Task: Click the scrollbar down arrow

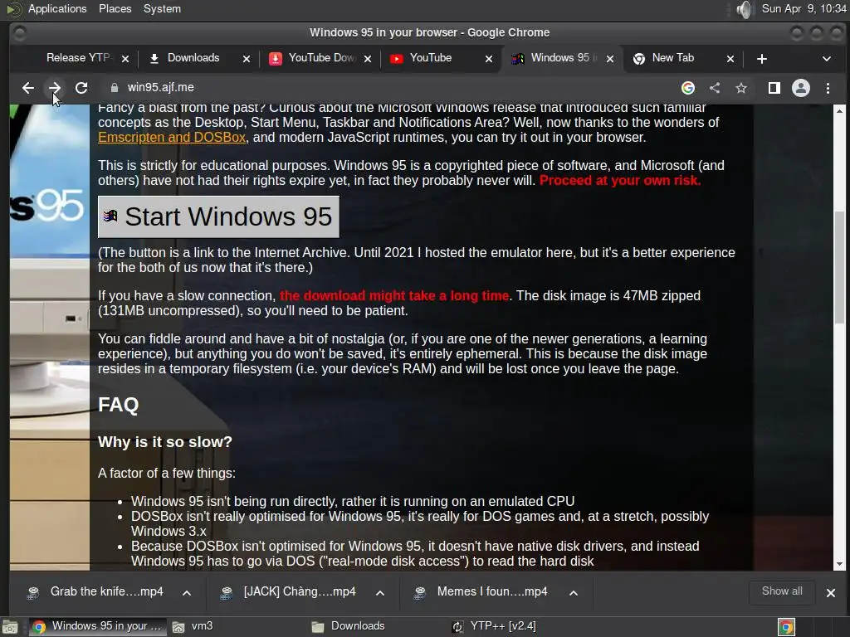Action: (x=840, y=564)
